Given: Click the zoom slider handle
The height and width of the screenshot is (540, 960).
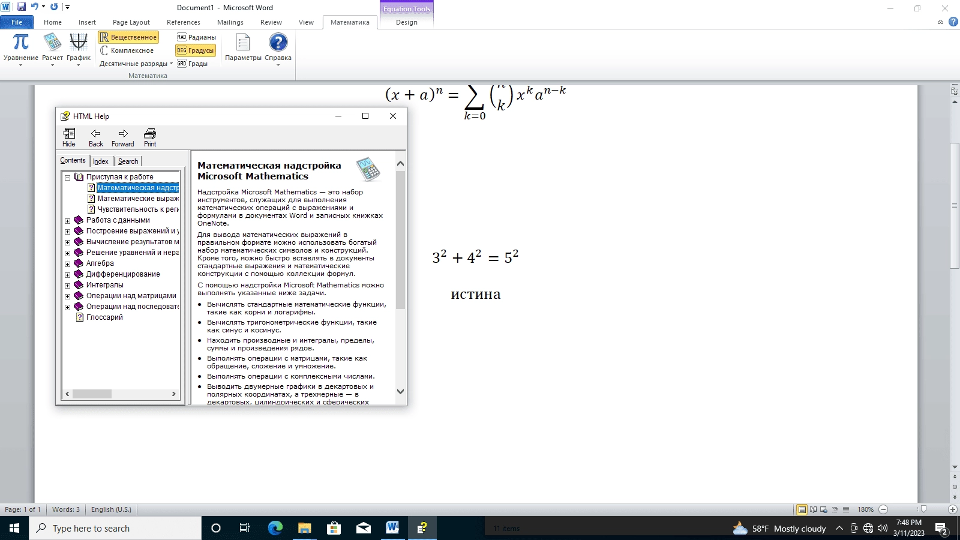Looking at the screenshot, I should click(923, 509).
